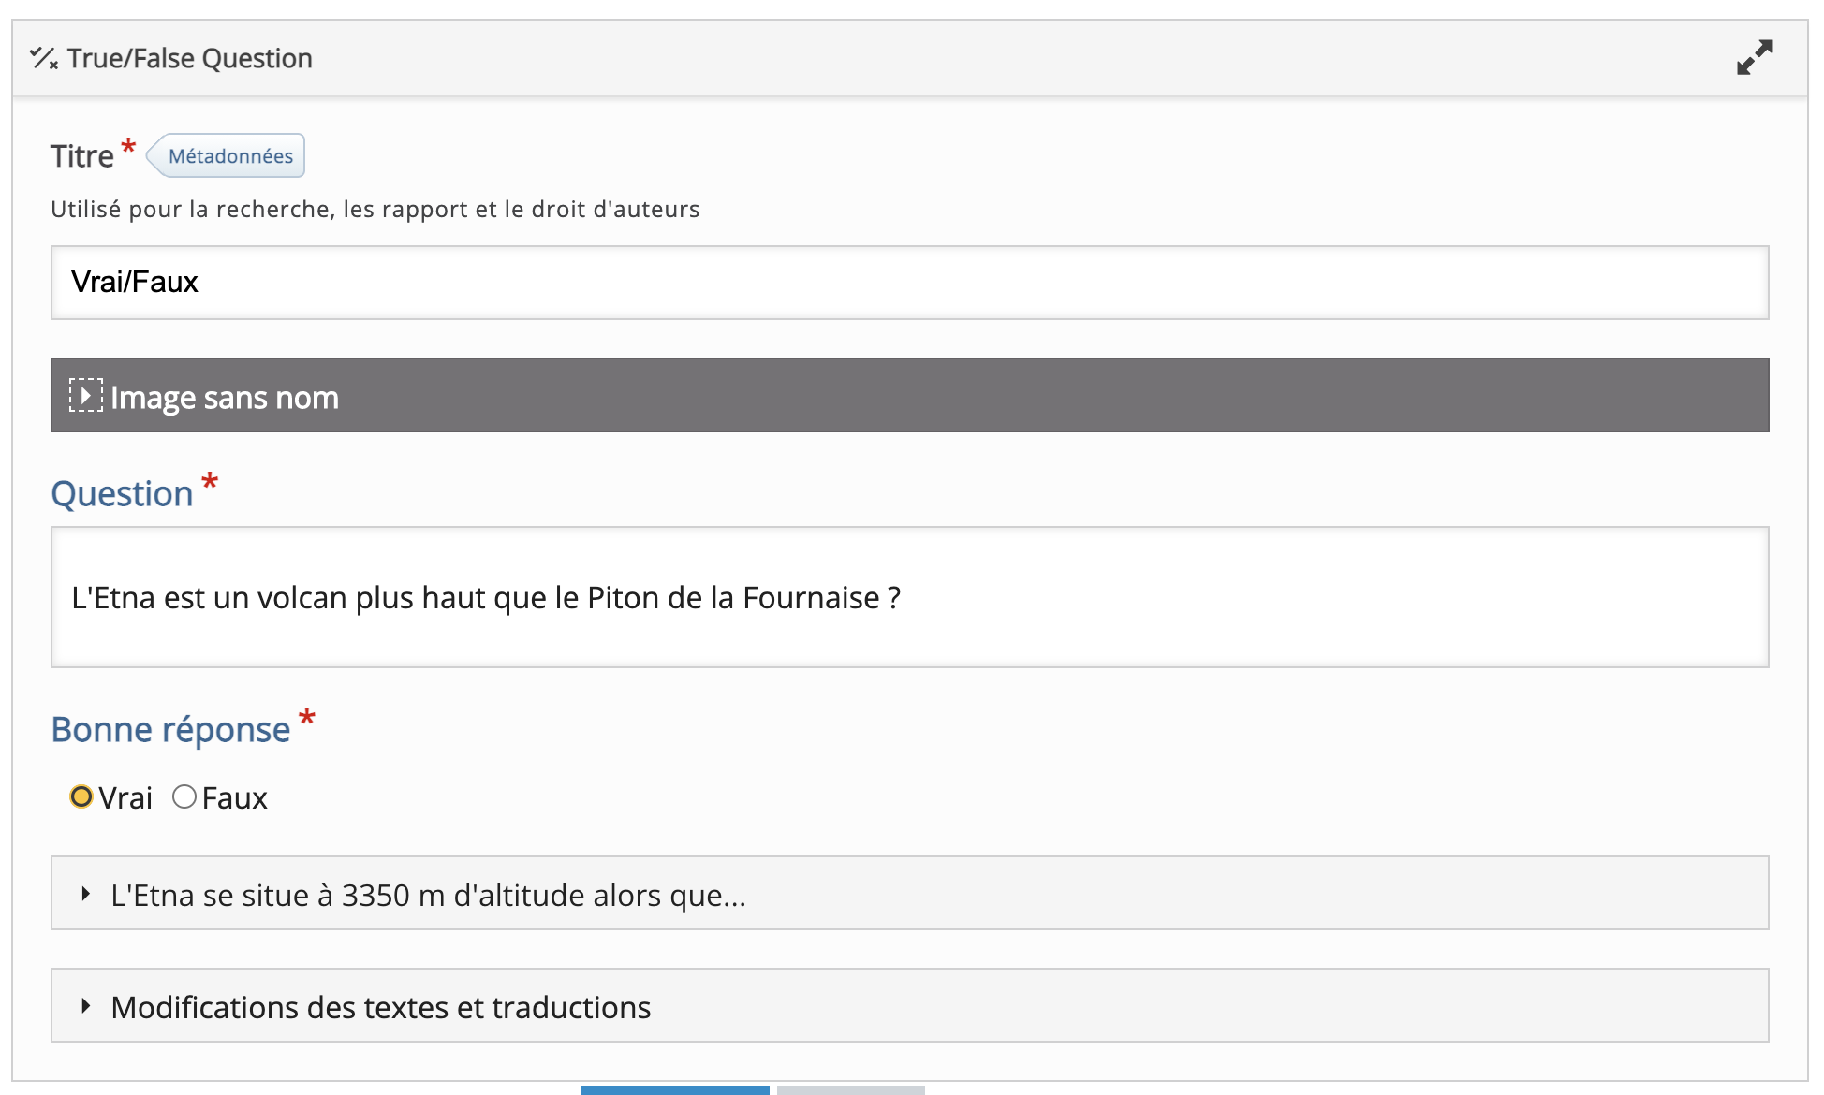Screen dimensions: 1824x1095
Task: Click the arrow beside the L'Etna feedback row
Action: (86, 894)
